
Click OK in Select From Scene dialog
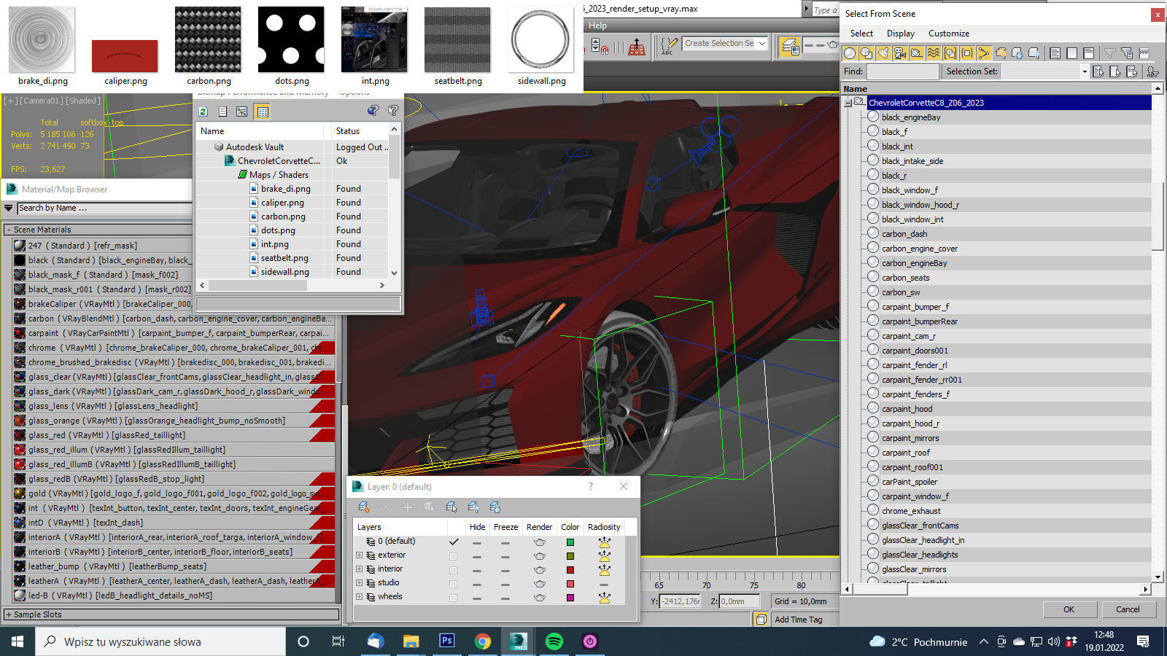[1069, 609]
